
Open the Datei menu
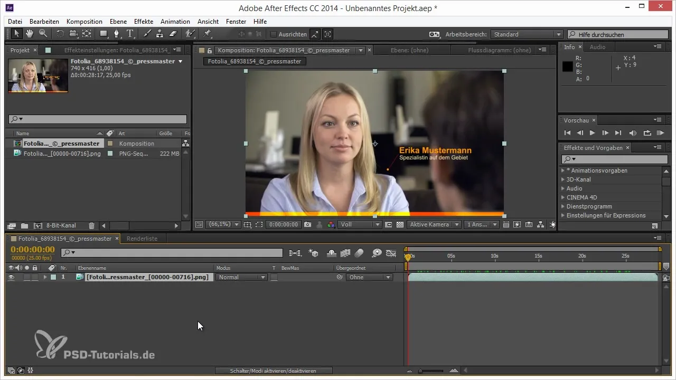(15, 22)
